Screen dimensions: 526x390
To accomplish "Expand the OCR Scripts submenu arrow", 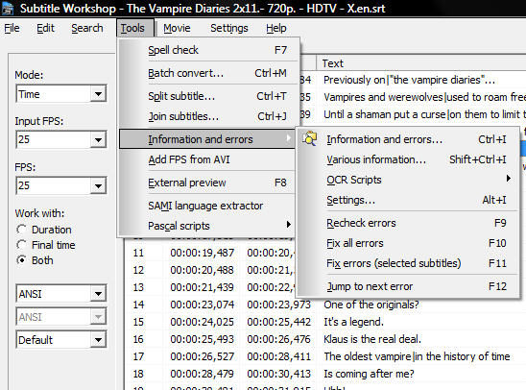I will [x=509, y=179].
